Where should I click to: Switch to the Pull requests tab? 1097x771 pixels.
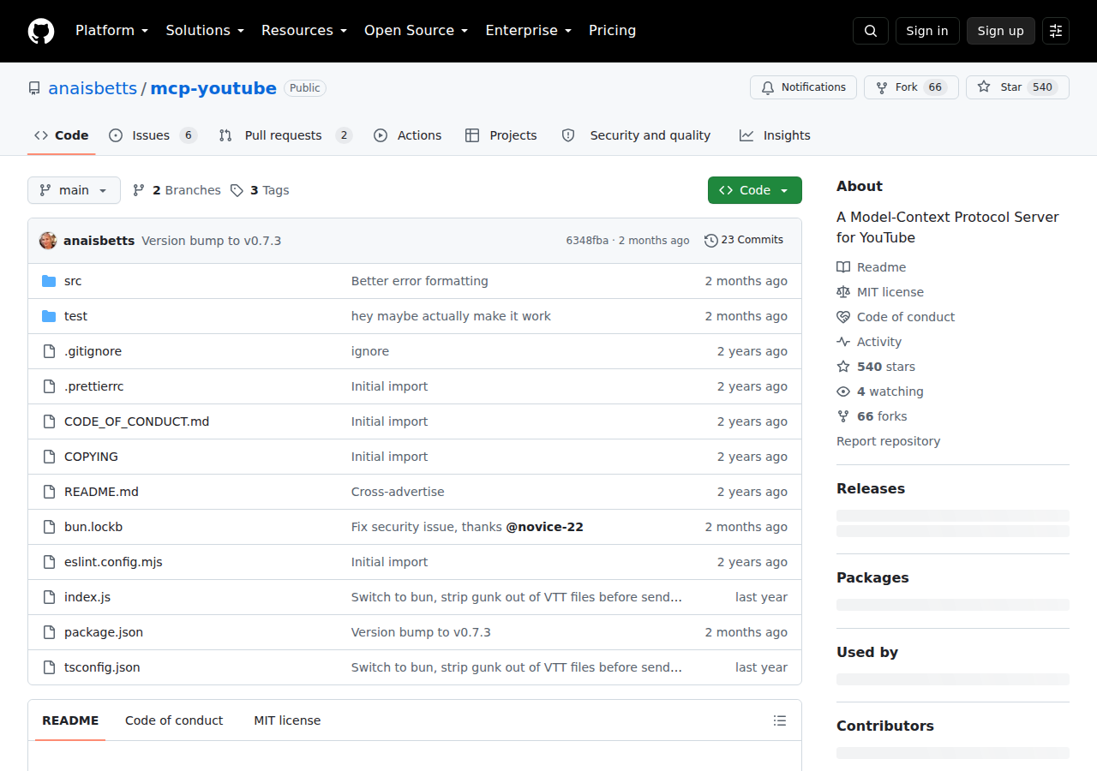(x=285, y=135)
